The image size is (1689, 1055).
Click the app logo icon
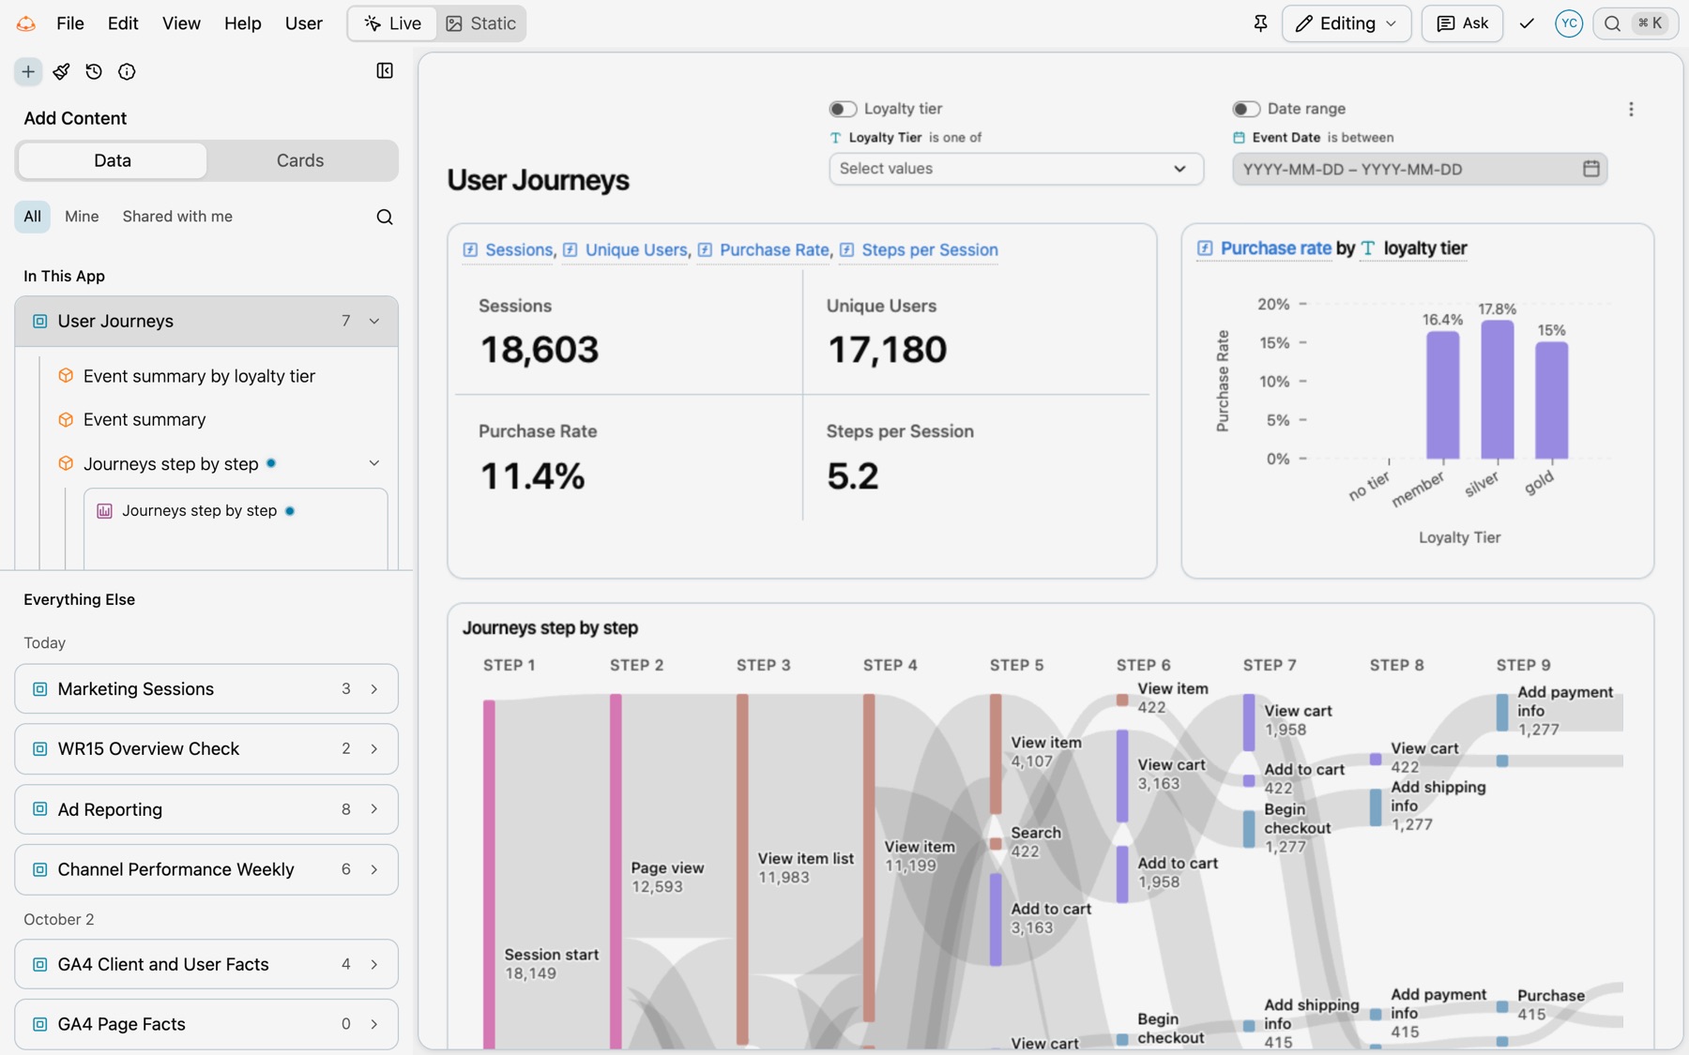point(26,23)
